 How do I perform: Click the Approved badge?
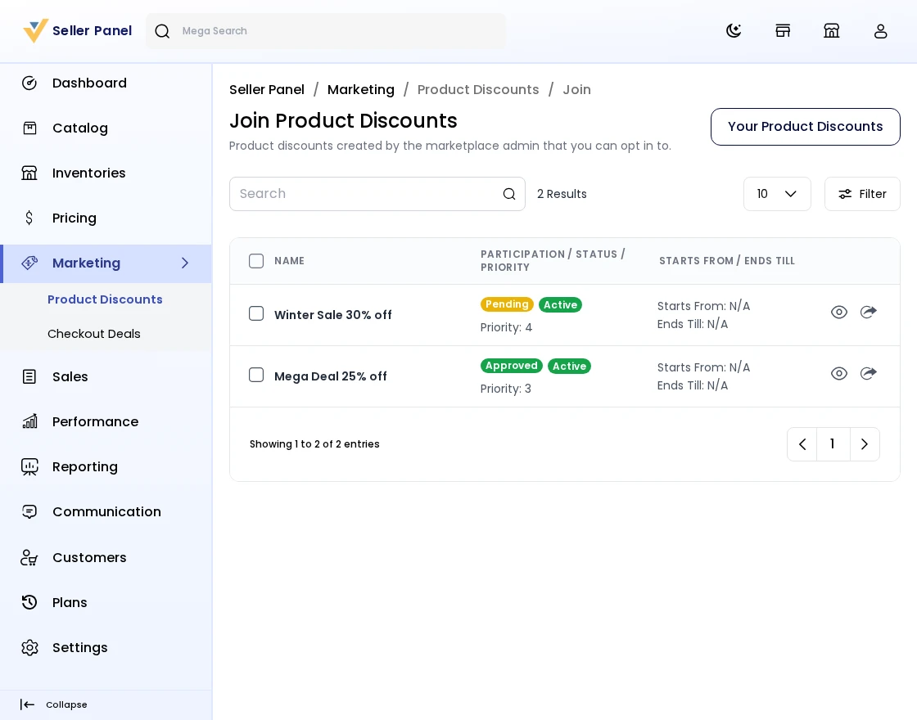pyautogui.click(x=512, y=366)
